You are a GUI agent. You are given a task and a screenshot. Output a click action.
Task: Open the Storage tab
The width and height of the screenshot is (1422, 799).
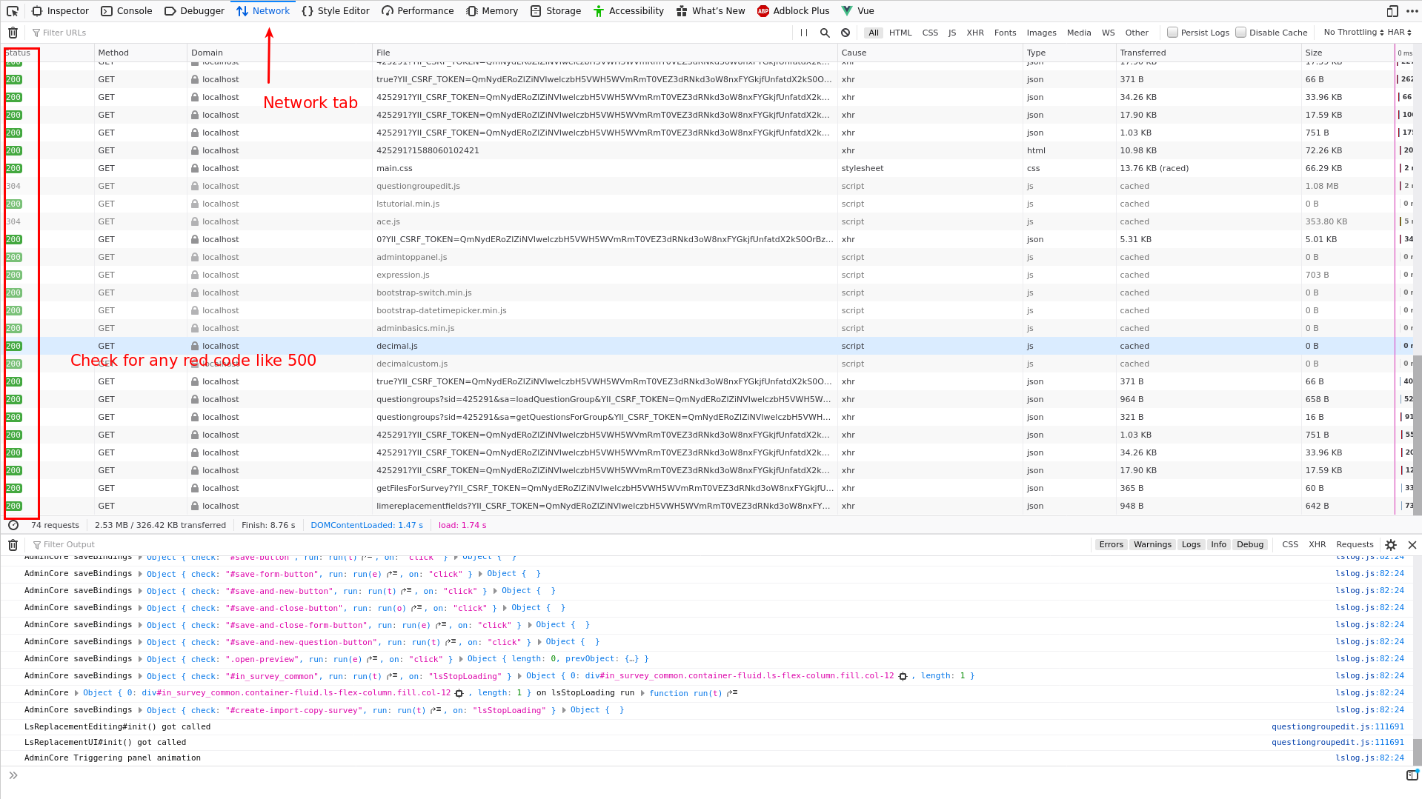[556, 11]
